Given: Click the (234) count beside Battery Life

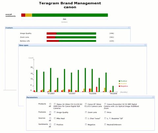Looking at the screenshot, I should (x=112, y=41).
